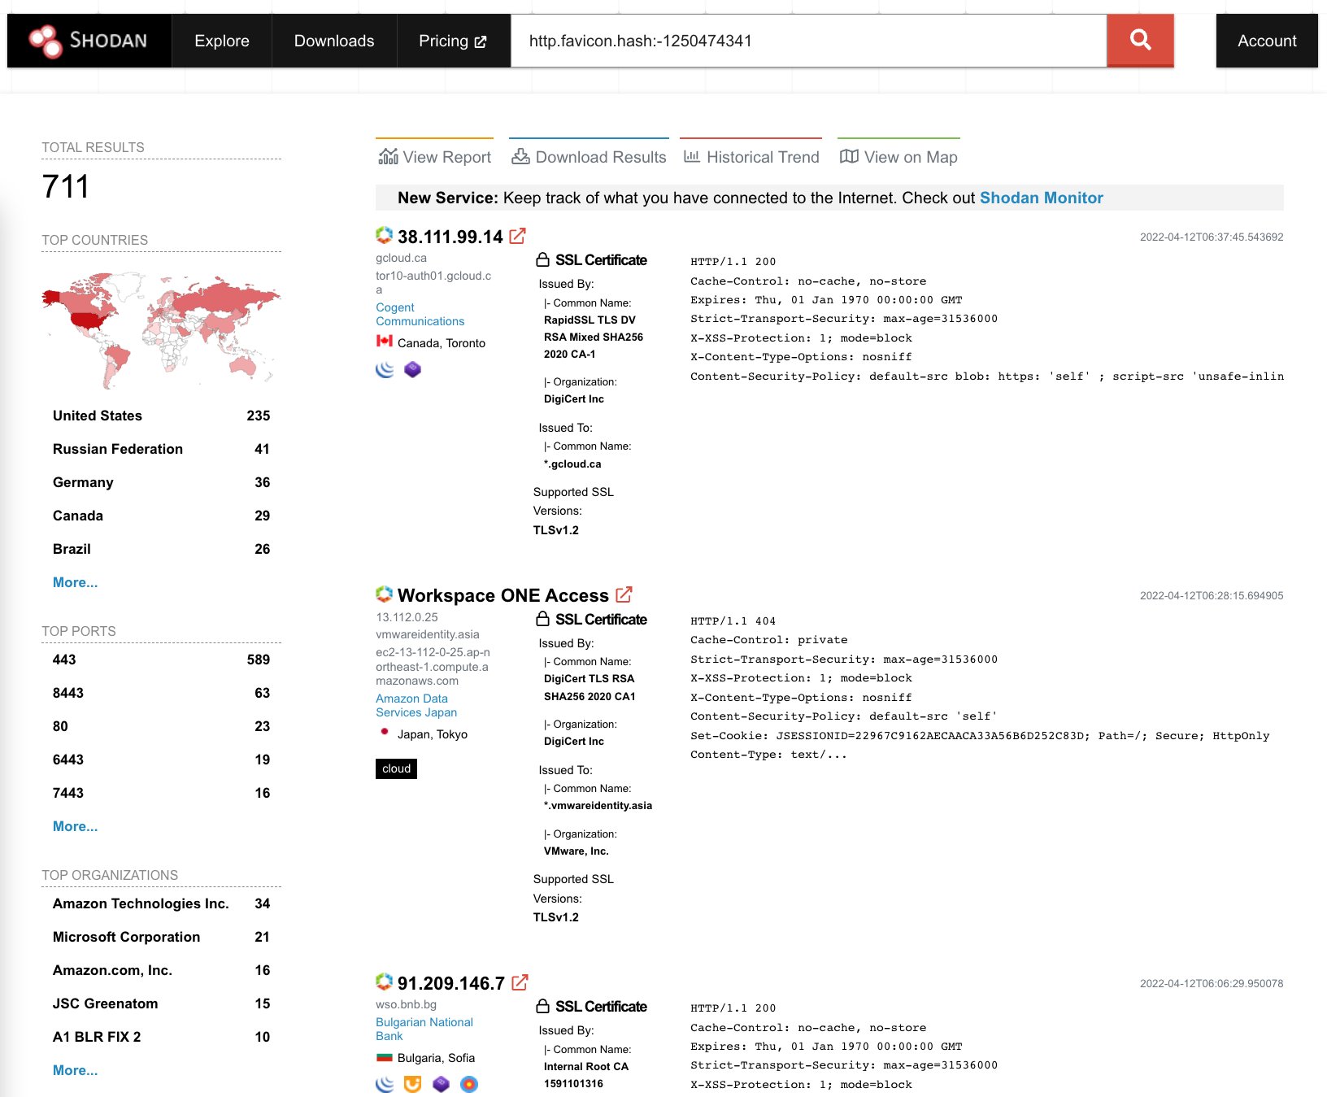Screen dimensions: 1327x1097
Task: Click the Shodan logo icon
Action: coord(46,40)
